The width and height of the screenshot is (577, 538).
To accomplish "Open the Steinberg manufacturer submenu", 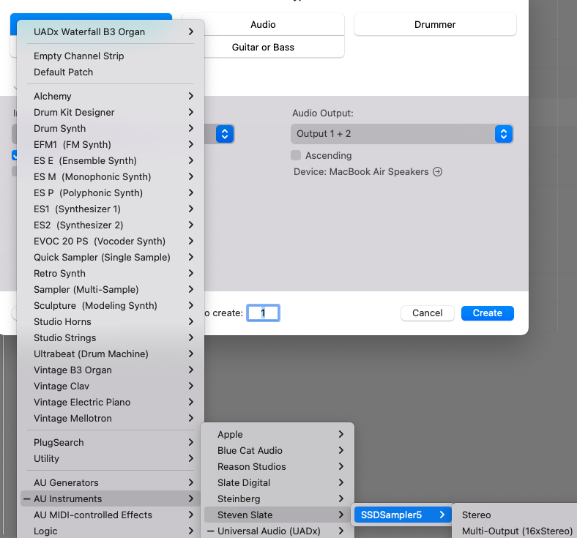I will 279,499.
